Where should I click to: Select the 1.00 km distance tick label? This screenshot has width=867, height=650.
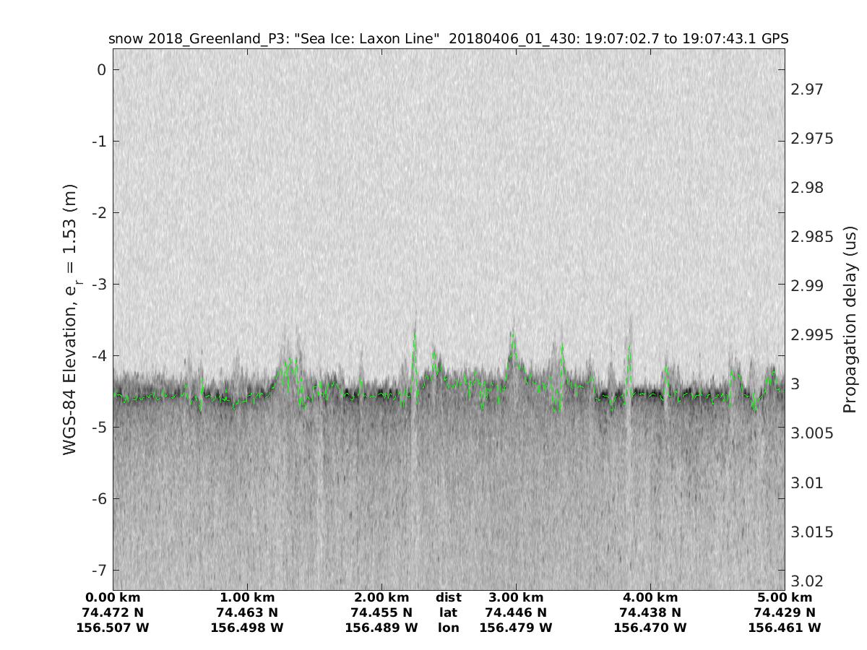[247, 597]
